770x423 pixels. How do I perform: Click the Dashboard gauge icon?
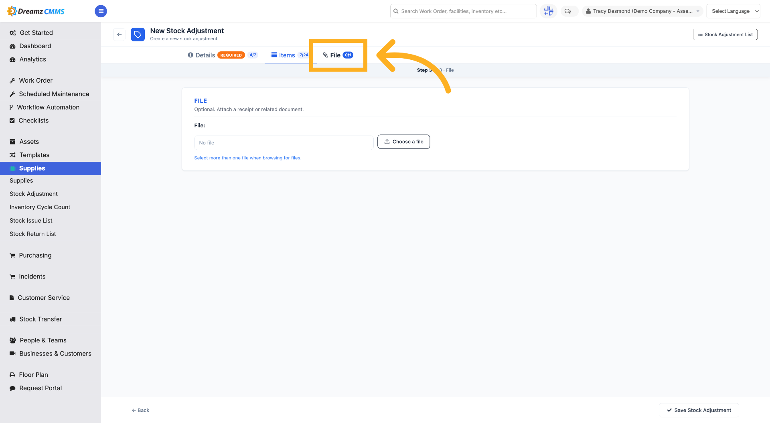tap(12, 46)
